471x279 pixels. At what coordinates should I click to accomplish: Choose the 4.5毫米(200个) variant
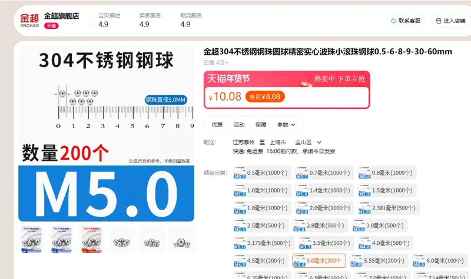(261, 261)
